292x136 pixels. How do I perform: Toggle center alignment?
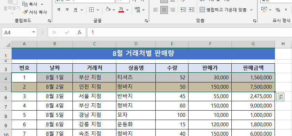164,10
